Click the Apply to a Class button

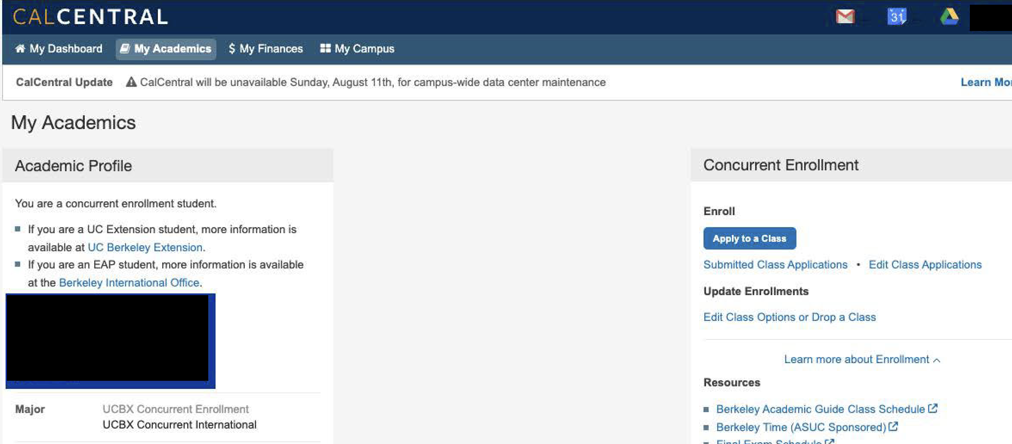[x=750, y=238]
